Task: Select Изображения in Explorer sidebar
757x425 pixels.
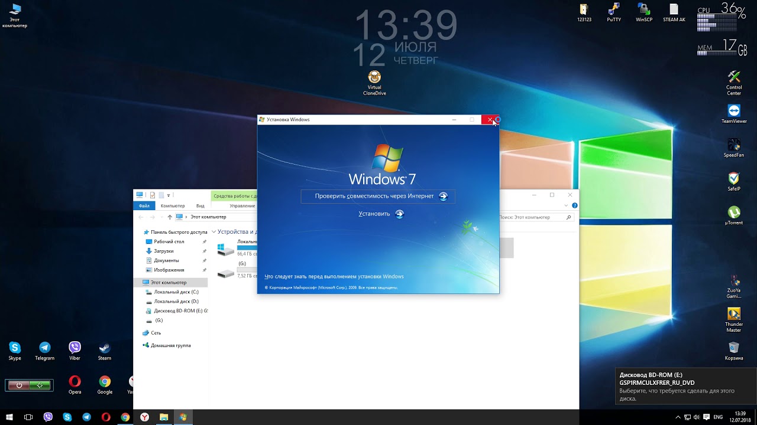Action: coord(169,270)
